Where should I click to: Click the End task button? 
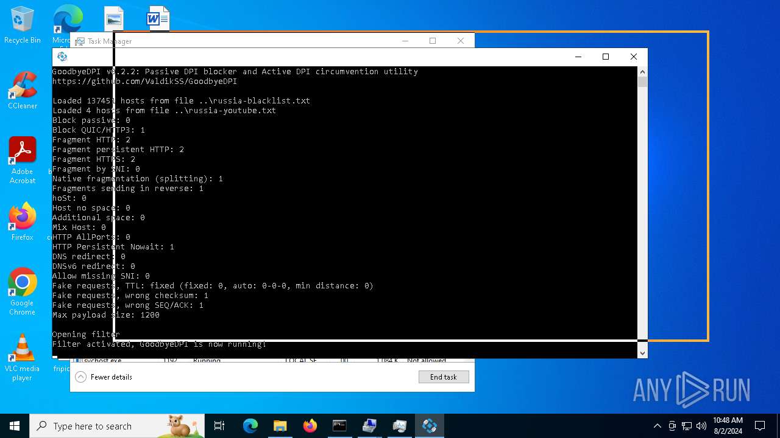point(444,377)
